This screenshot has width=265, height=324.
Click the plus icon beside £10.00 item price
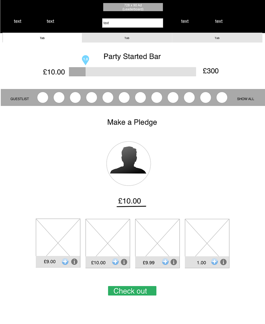(x=115, y=262)
